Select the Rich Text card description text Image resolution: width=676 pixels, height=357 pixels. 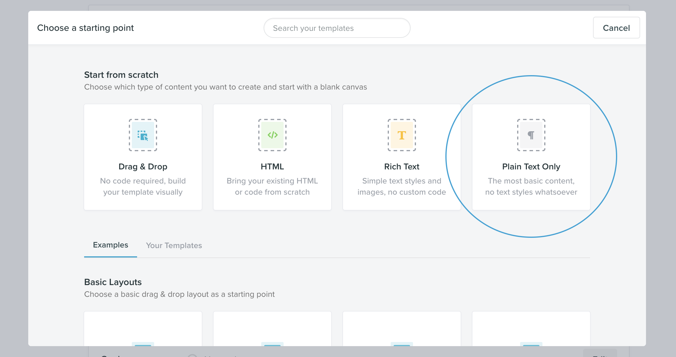click(x=402, y=186)
